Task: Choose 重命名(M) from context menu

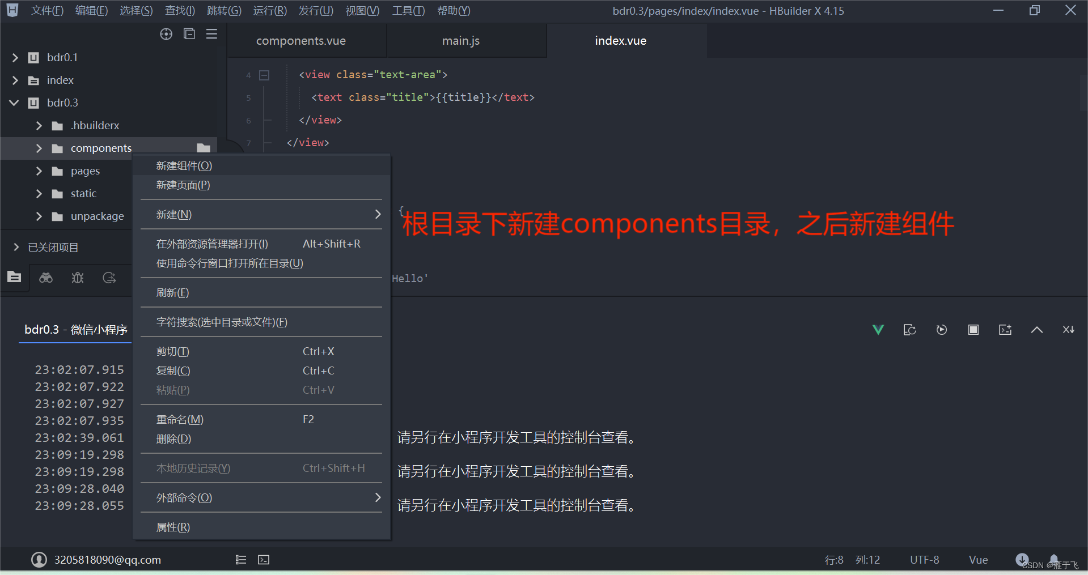Action: coord(261,420)
